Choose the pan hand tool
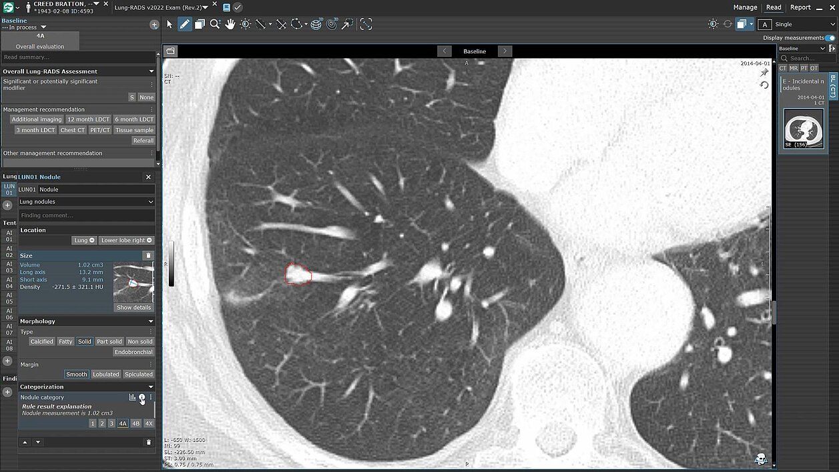The width and height of the screenshot is (839, 472). (230, 24)
